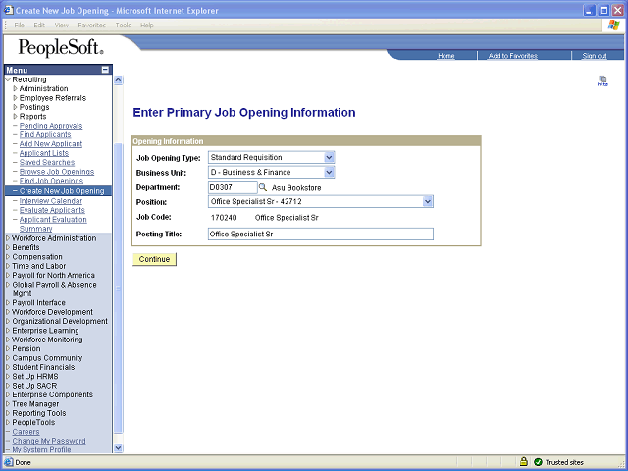Expand Student Financials menu
628x471 pixels.
tap(8, 367)
